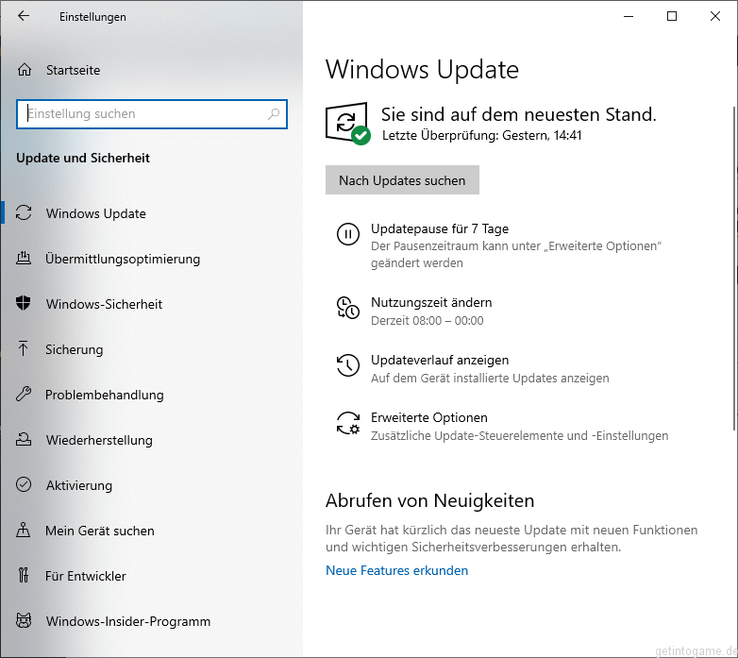Click the Windows-Sicherheit shield icon
This screenshot has width=738, height=658.
coord(23,303)
